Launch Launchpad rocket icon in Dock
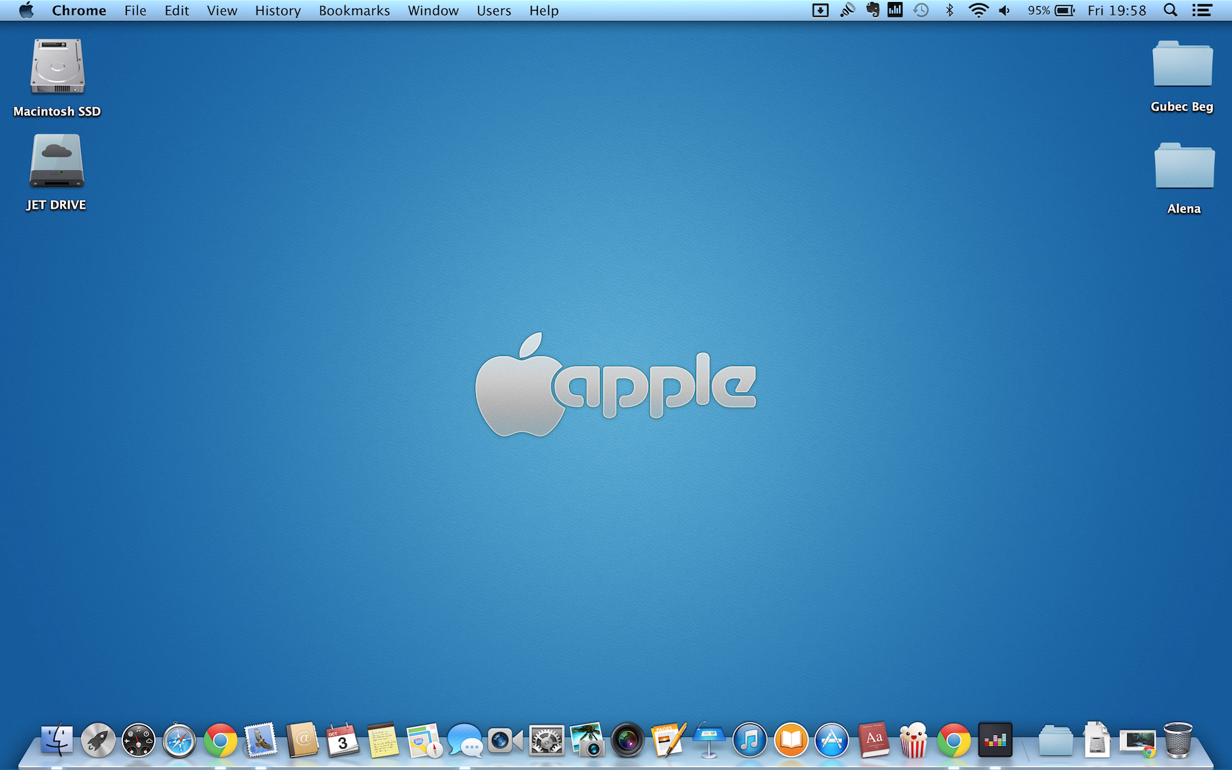The image size is (1232, 770). click(98, 740)
